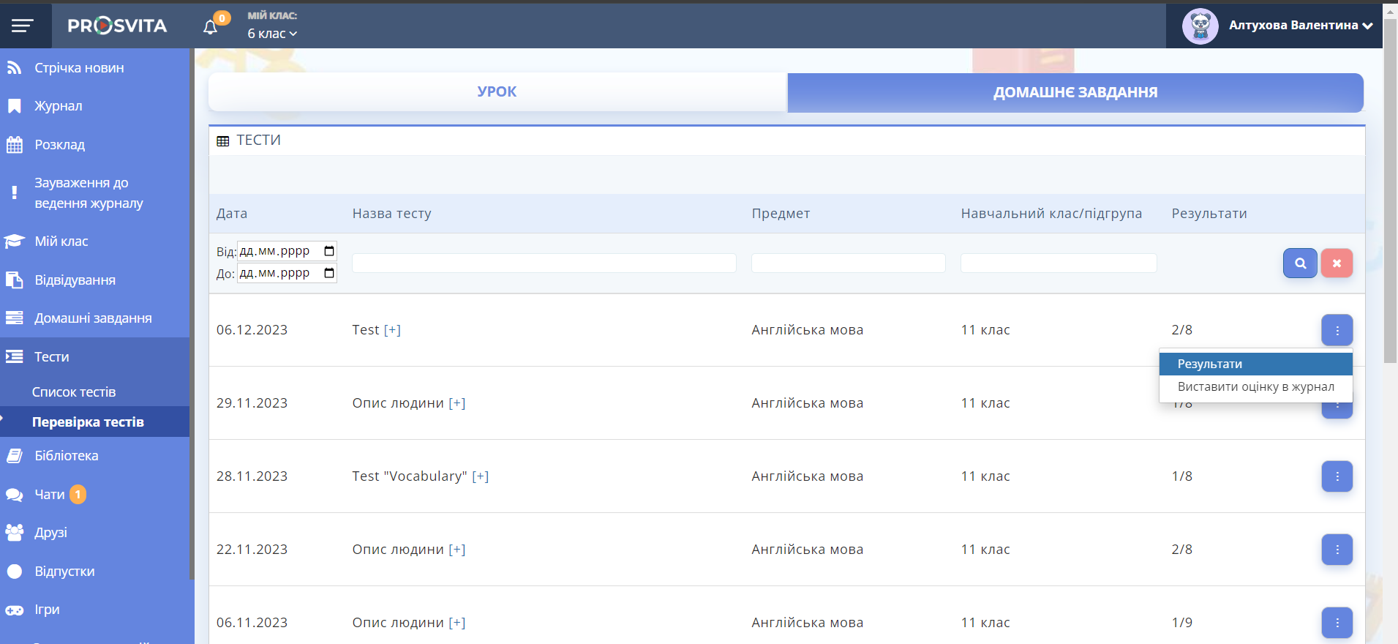Select Результати from the context menu
Screen dimensions: 1398x644
(x=1255, y=364)
